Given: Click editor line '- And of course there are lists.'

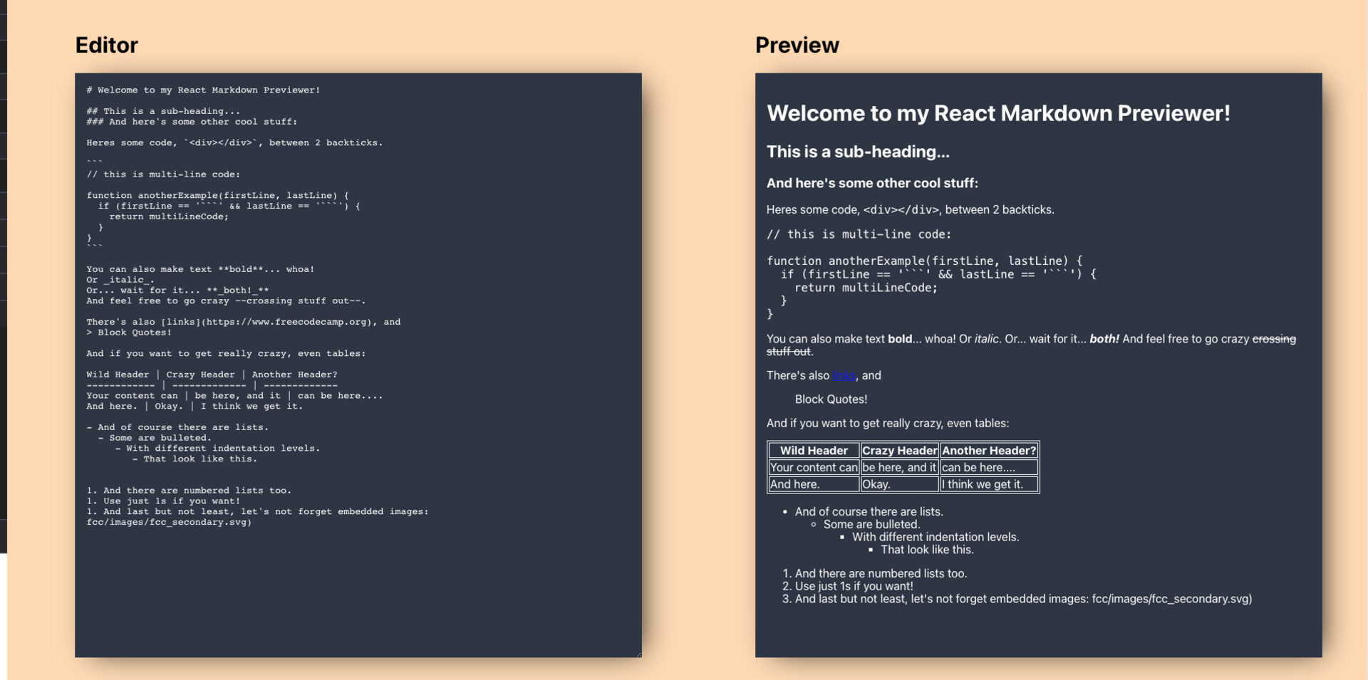Looking at the screenshot, I should point(177,427).
